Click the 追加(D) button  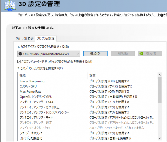pyautogui.click(x=95, y=54)
